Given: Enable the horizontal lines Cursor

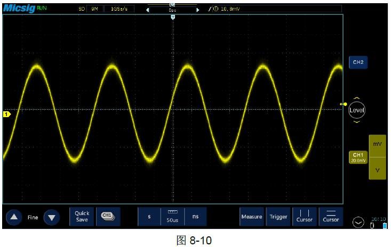Looking at the screenshot, I should (331, 217).
